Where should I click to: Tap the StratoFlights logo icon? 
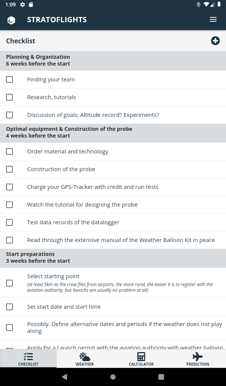coord(11,20)
